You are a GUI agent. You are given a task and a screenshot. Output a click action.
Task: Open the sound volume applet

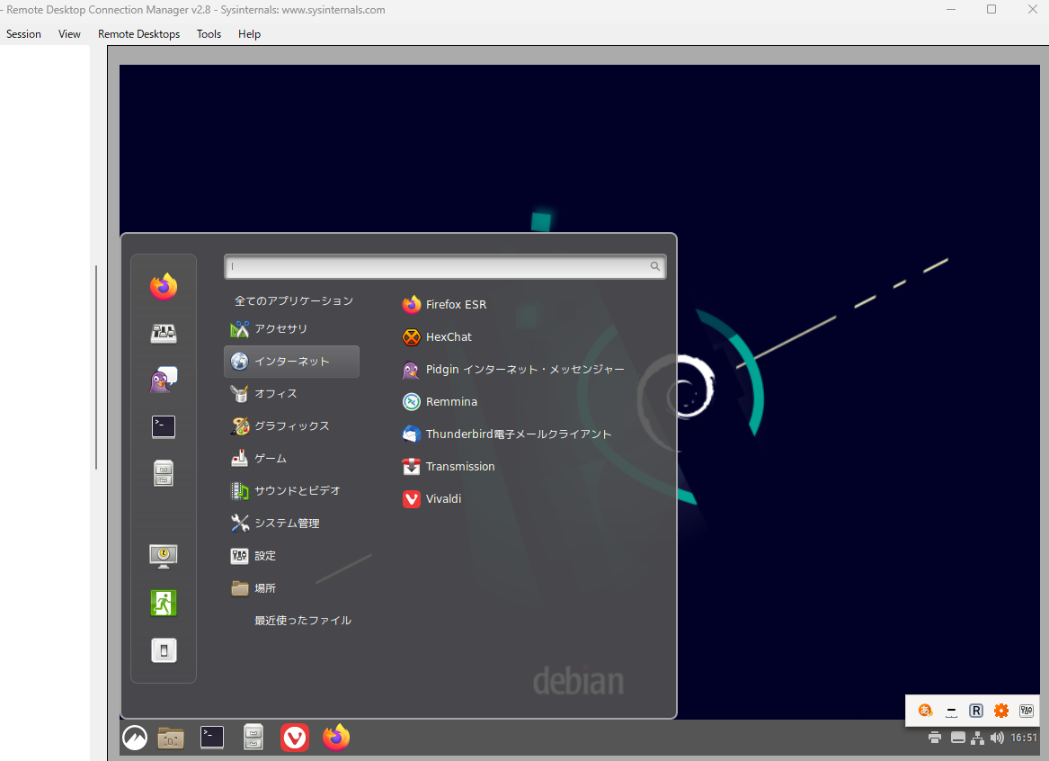[x=997, y=738]
